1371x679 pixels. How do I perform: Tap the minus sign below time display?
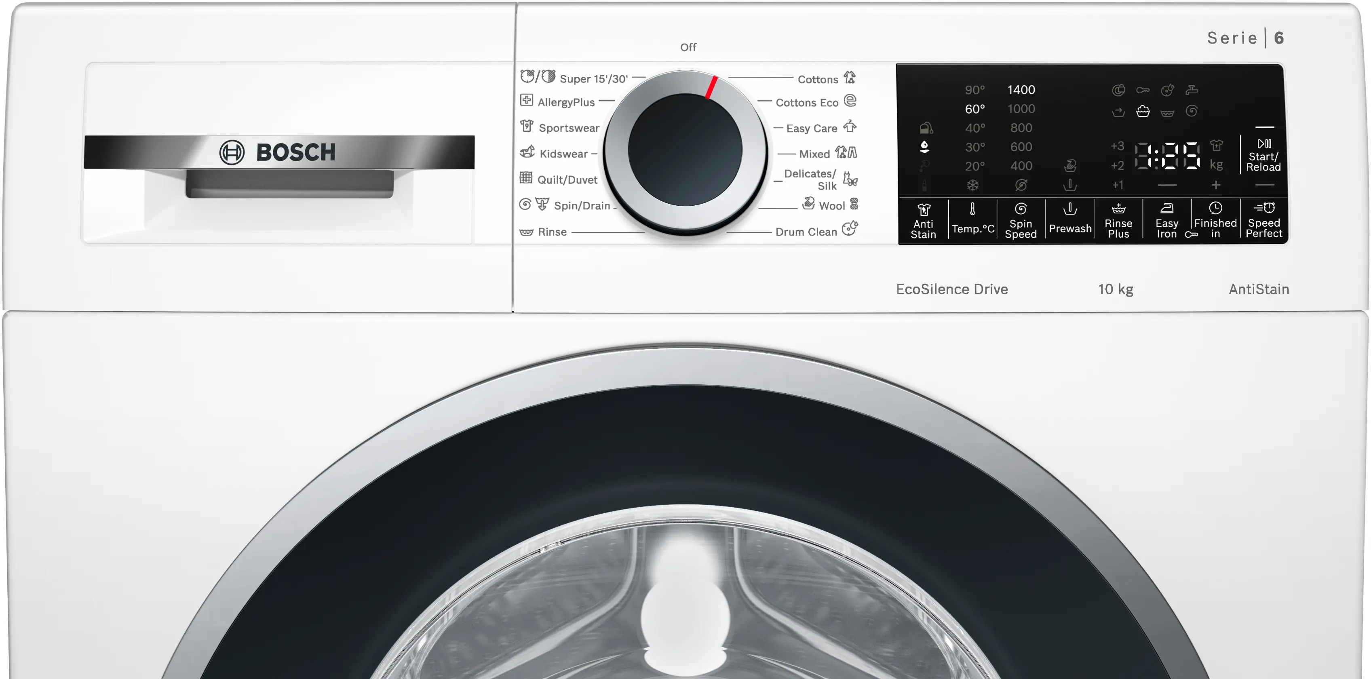point(1167,185)
